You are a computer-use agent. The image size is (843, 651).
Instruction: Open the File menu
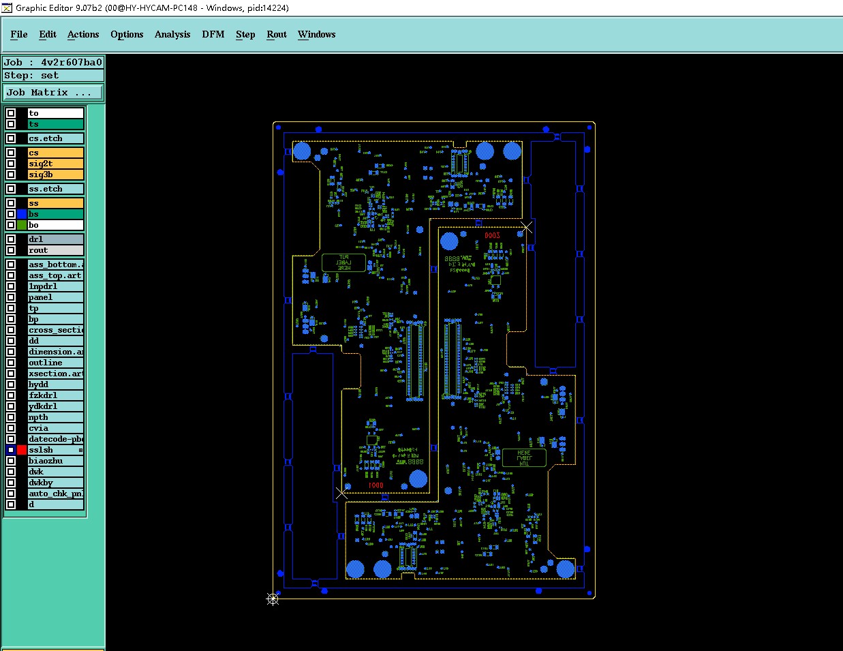point(19,34)
